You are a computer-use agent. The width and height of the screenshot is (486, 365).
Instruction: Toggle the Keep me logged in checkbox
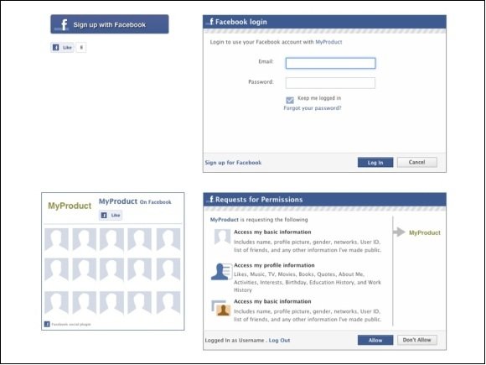click(x=290, y=100)
